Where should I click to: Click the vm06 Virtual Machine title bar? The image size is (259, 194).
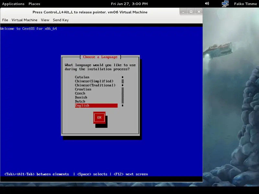click(x=90, y=12)
